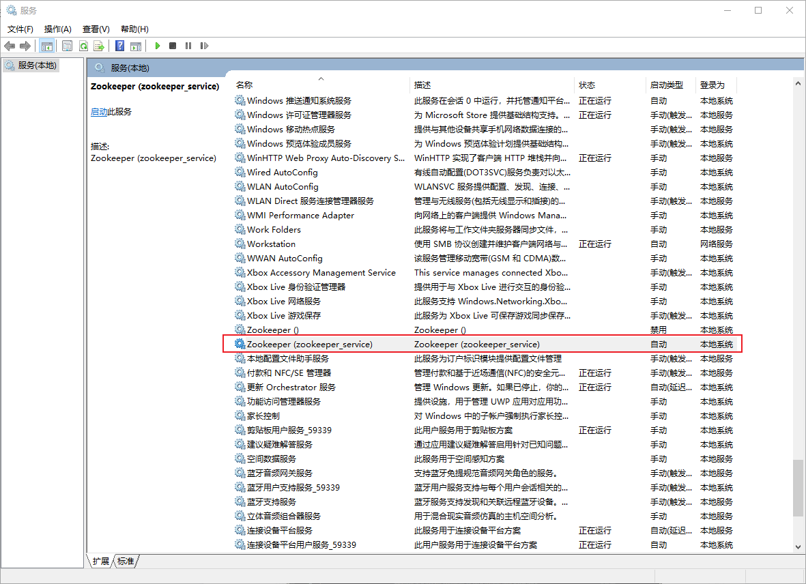Click the Export List toolbar icon
This screenshot has height=584, width=806.
coord(99,46)
